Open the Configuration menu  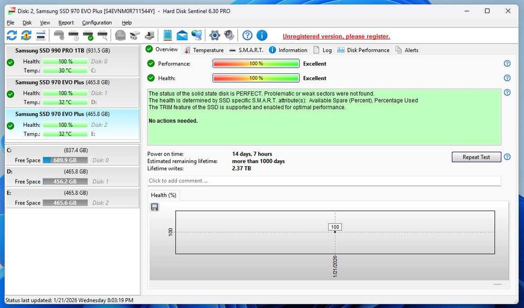[97, 23]
